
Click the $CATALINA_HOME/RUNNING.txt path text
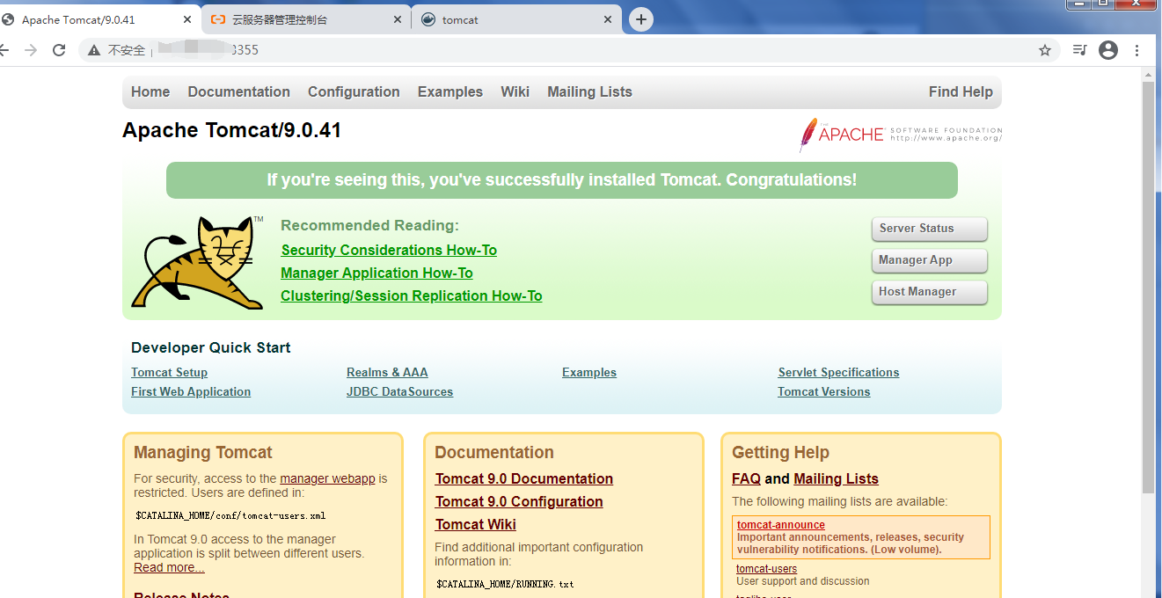505,584
